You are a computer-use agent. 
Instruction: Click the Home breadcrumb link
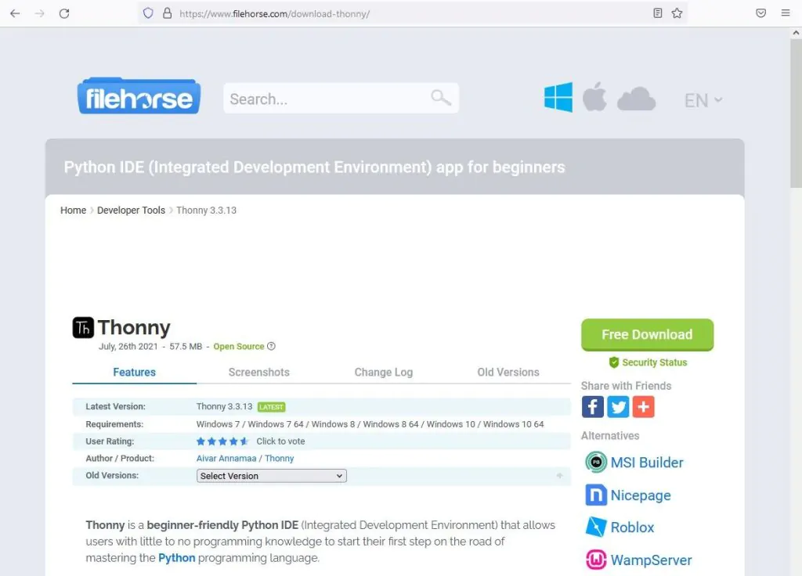click(x=73, y=210)
